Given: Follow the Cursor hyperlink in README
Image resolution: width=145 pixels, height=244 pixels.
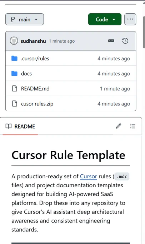Looking at the screenshot, I should click(x=89, y=177).
